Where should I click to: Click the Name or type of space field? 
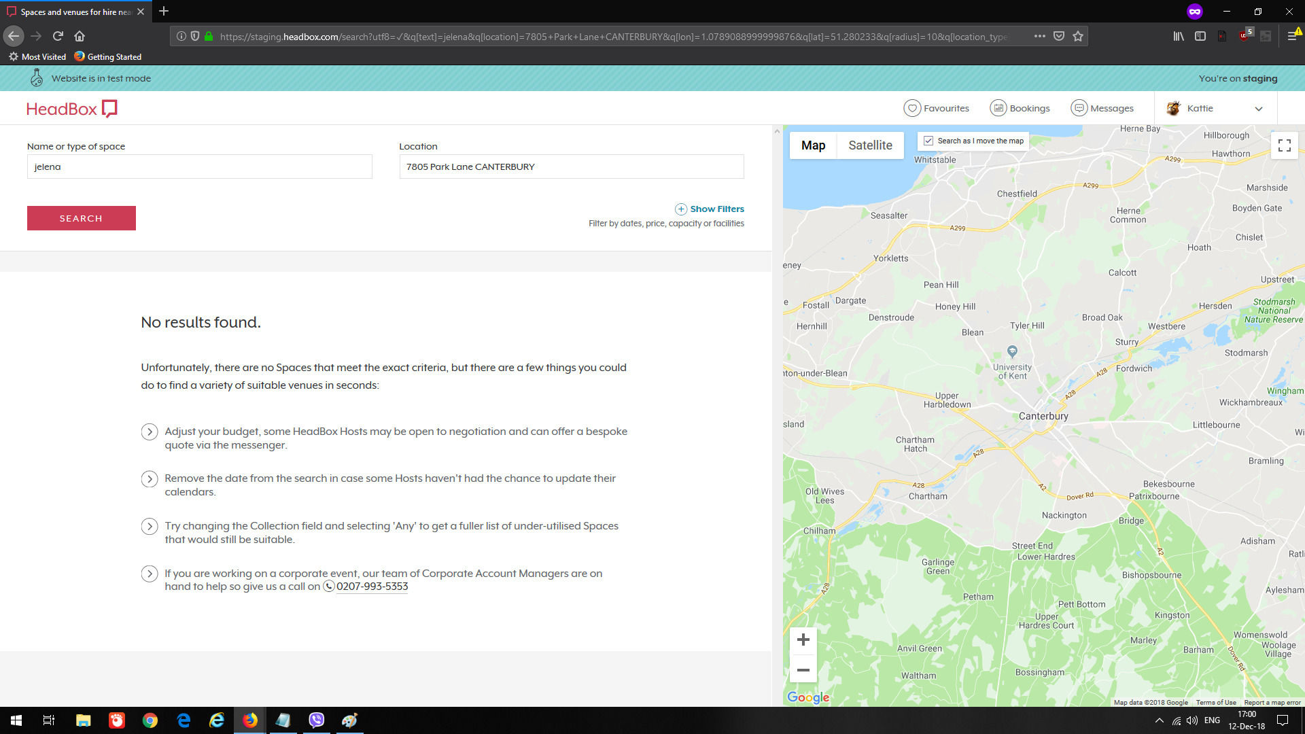(x=199, y=167)
